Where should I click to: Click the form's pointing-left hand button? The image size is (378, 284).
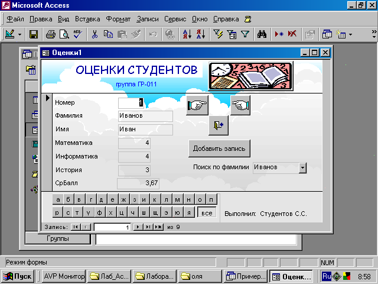coord(240,105)
